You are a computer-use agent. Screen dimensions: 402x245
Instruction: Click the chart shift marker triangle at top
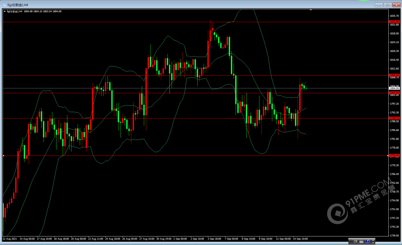pyautogui.click(x=311, y=10)
